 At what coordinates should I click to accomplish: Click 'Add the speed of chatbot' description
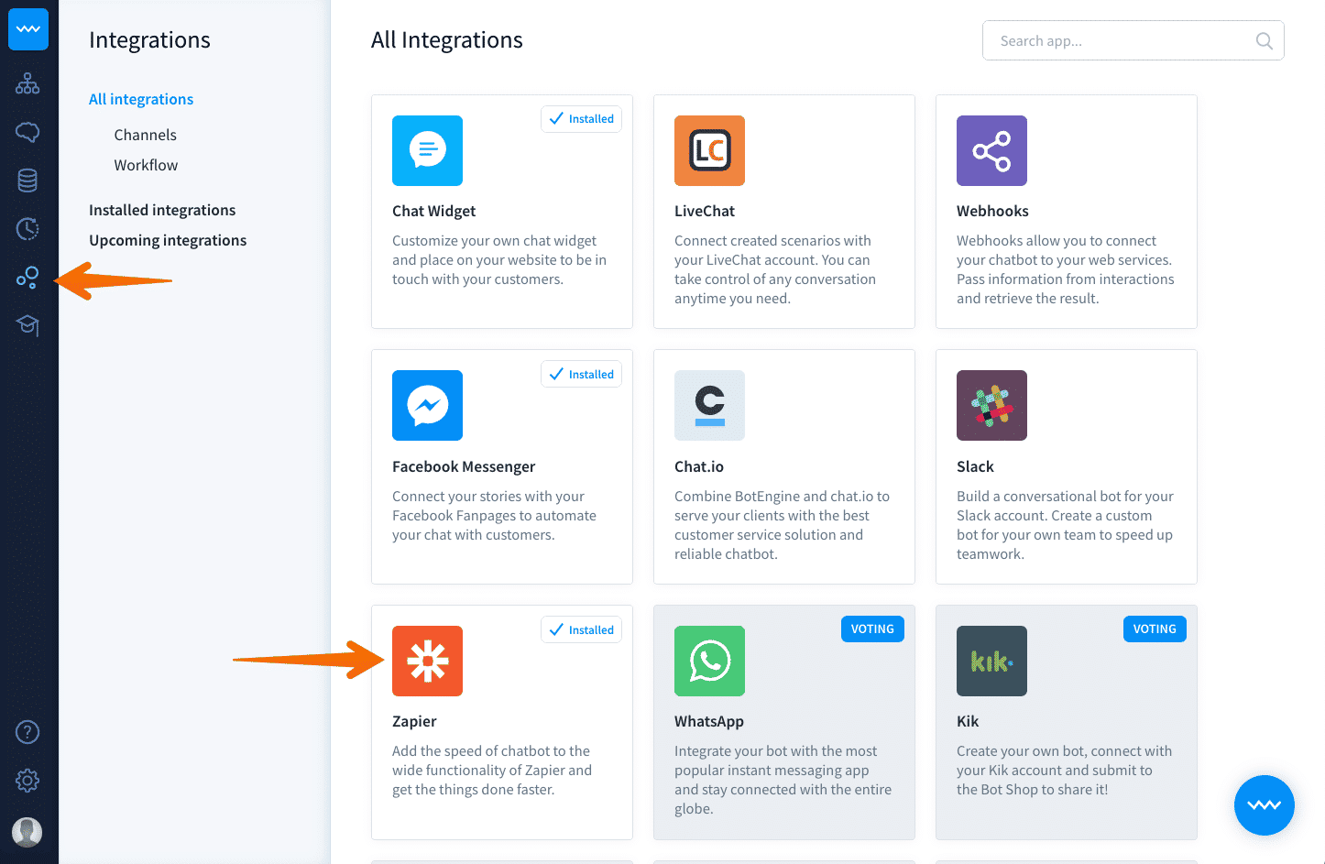click(x=492, y=771)
